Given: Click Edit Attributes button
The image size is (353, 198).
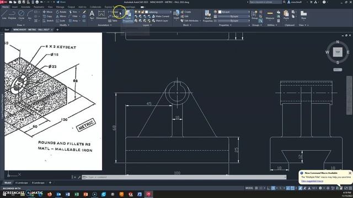Looking at the screenshot, I should point(190,21).
